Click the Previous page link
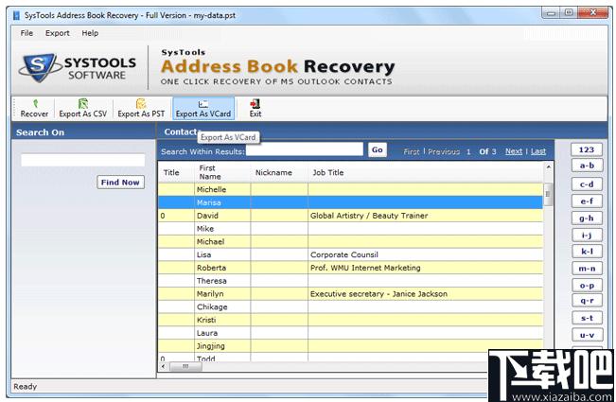The image size is (616, 402). (x=444, y=151)
